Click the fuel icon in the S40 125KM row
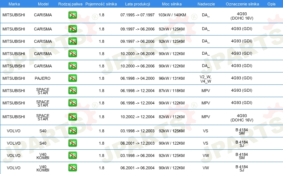Viewport: 283px width, 174px height. coord(72,131)
